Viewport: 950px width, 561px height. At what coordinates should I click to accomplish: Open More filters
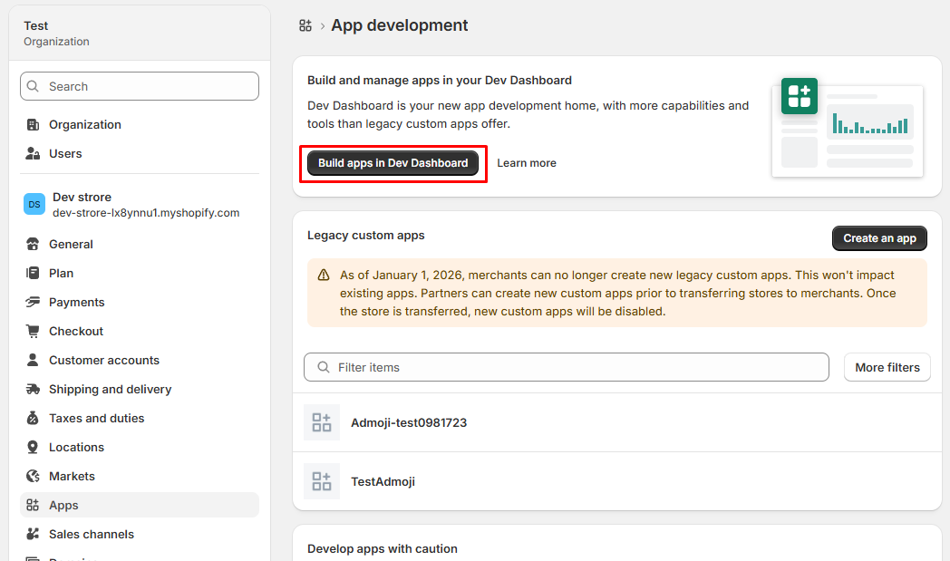[x=887, y=367]
